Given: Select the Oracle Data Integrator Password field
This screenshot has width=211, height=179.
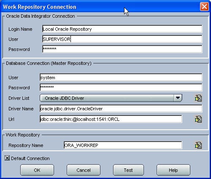Looking at the screenshot, I should coord(122,49).
